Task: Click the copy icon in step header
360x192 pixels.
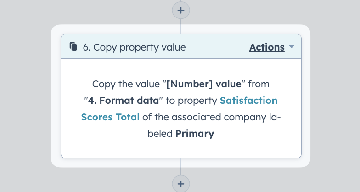Action: coord(73,47)
